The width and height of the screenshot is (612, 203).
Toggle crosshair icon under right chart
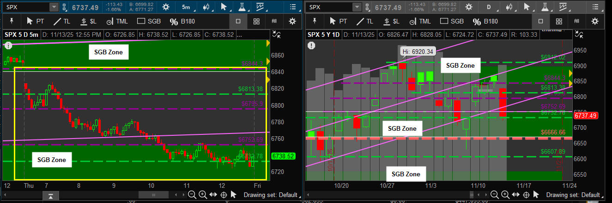[x=527, y=195]
